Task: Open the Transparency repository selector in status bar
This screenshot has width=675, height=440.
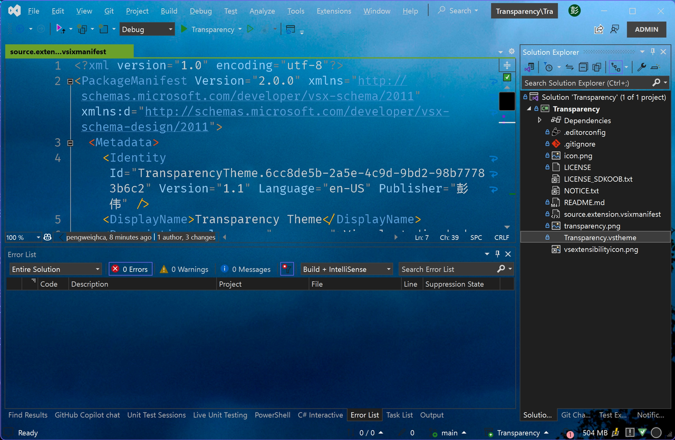Action: tap(517, 433)
